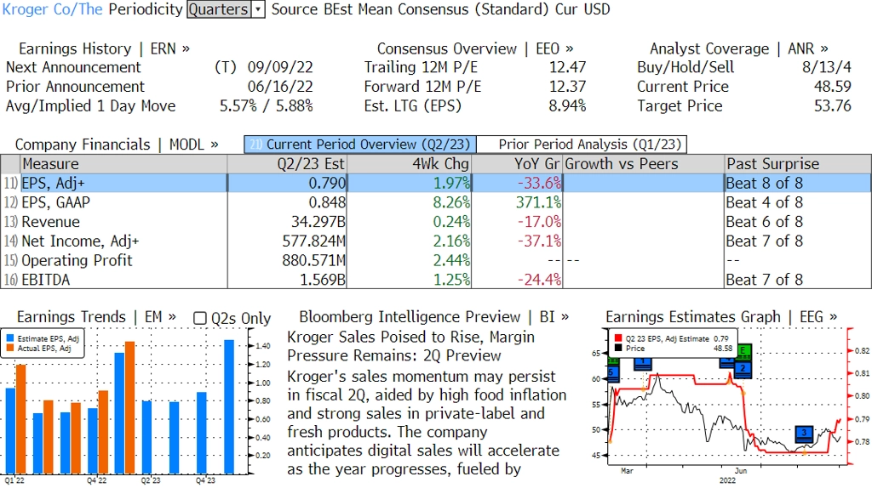The height and width of the screenshot is (488, 872).
Task: Select the EPS, GAAP row
Action: pos(436,202)
